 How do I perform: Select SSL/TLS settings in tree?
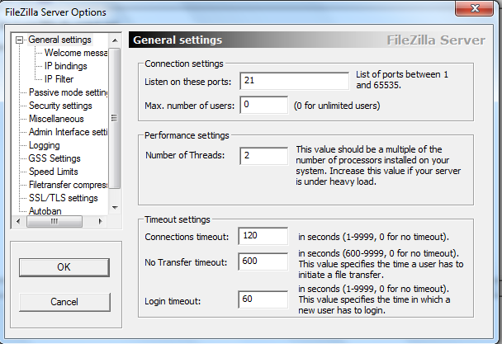point(64,198)
